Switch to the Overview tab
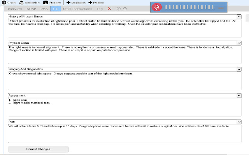The image size is (249, 155). tap(14, 9)
